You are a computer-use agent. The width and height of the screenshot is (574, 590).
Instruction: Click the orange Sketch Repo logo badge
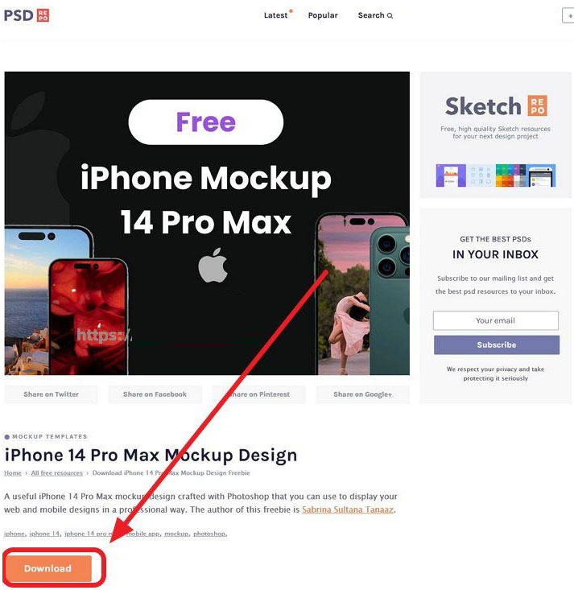click(538, 105)
